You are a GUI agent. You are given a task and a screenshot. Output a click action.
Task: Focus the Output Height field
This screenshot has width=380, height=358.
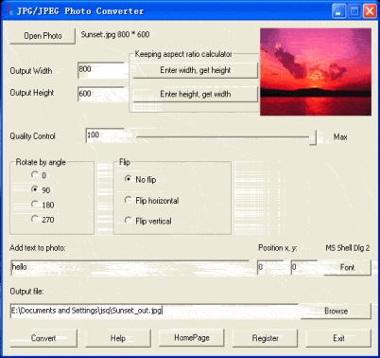(x=101, y=94)
